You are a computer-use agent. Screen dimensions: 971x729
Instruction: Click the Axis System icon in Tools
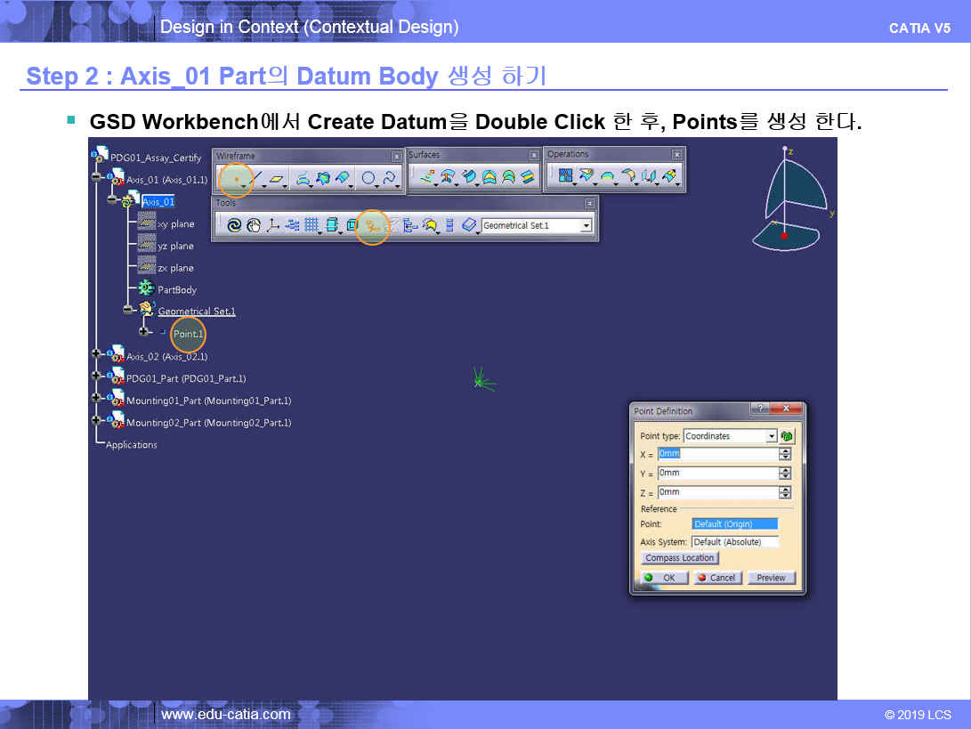[273, 226]
